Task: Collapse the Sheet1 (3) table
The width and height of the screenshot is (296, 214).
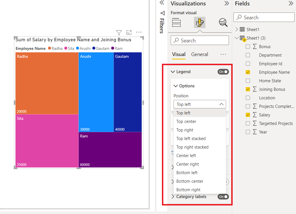Action: point(237,38)
